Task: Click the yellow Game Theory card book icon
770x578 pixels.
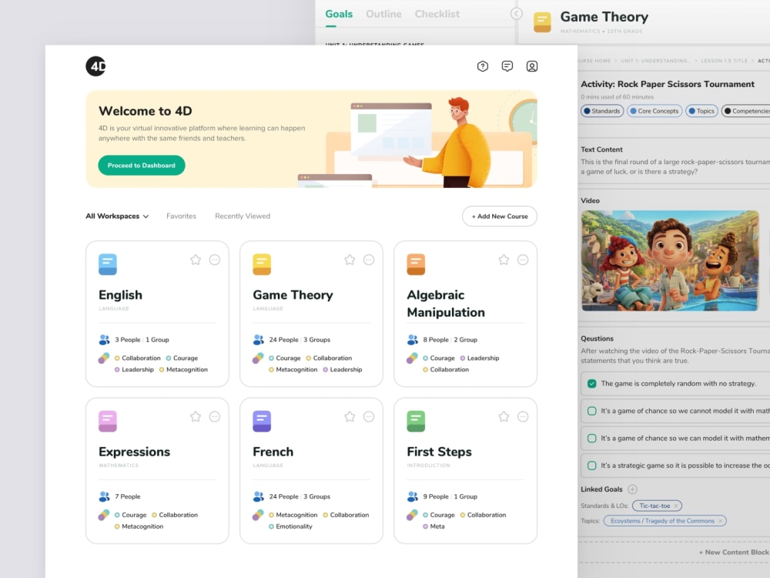Action: click(262, 264)
